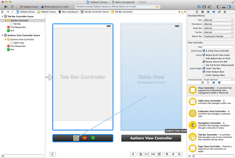The width and height of the screenshot is (235, 158).
Task: Enable Use Full Screen (Deprecated)
Action: 204,65
